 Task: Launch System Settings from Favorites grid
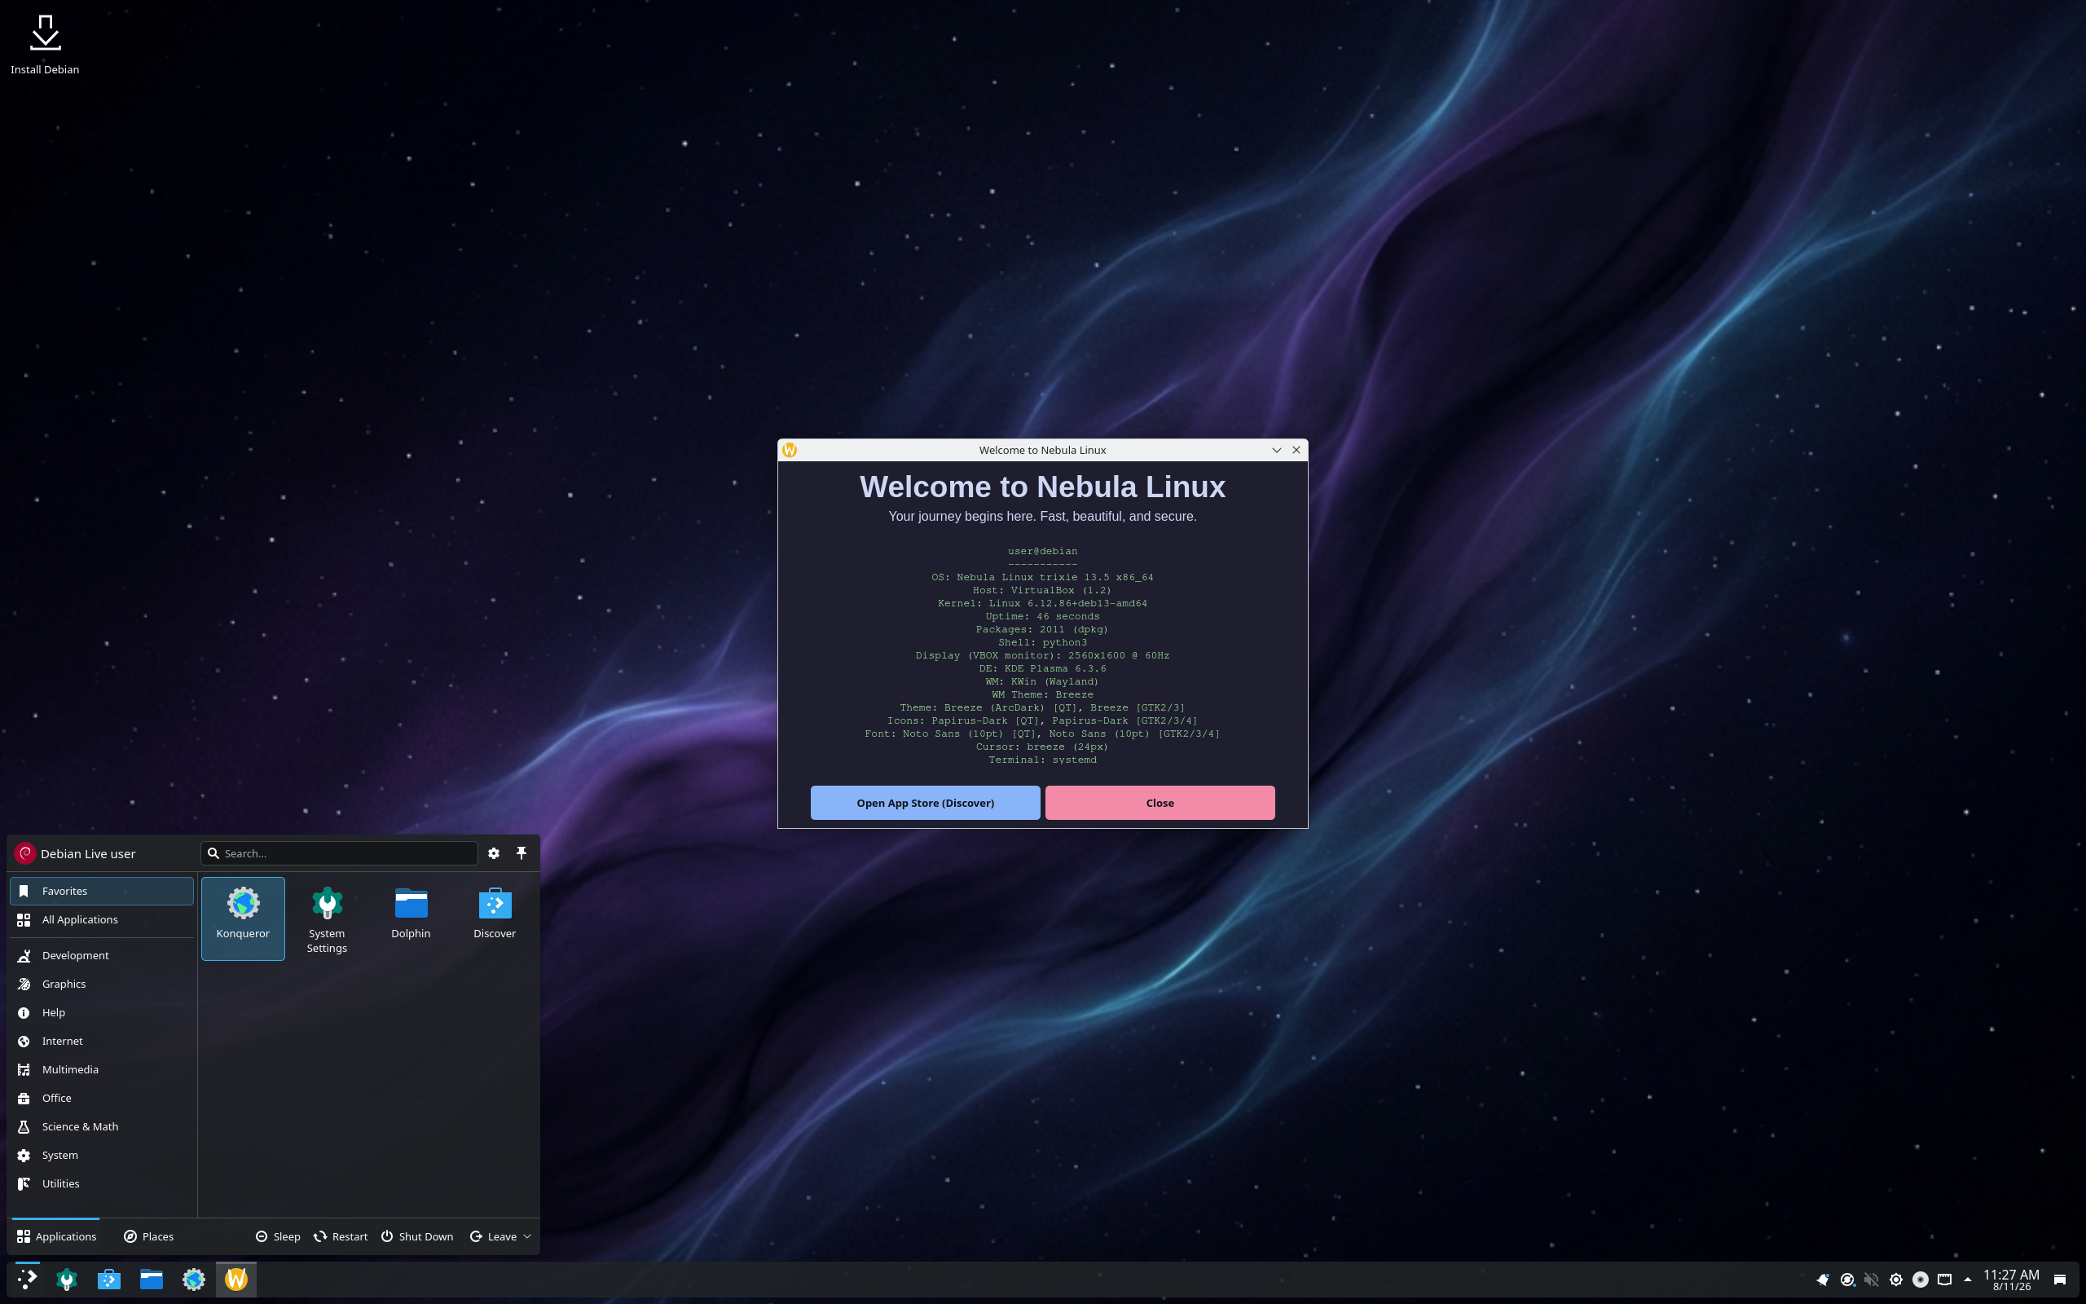pyautogui.click(x=327, y=918)
